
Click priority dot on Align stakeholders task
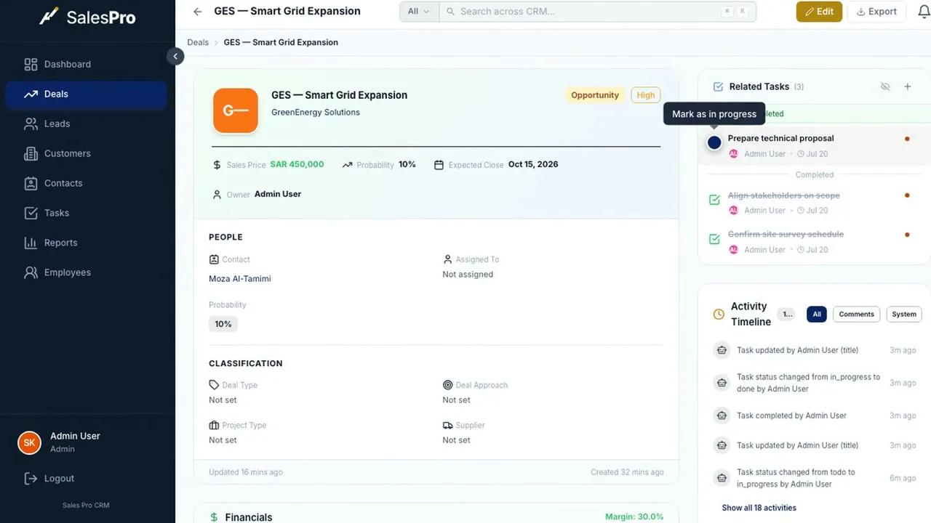(907, 195)
